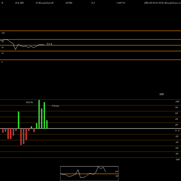The image size is (181, 181).
Task: Click the MR label above the histogram
Action: [161, 94]
